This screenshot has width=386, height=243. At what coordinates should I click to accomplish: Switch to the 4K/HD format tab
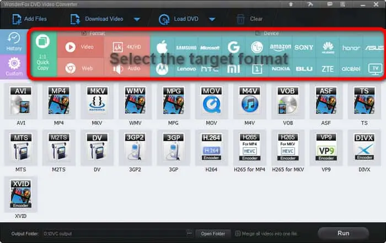(127, 47)
